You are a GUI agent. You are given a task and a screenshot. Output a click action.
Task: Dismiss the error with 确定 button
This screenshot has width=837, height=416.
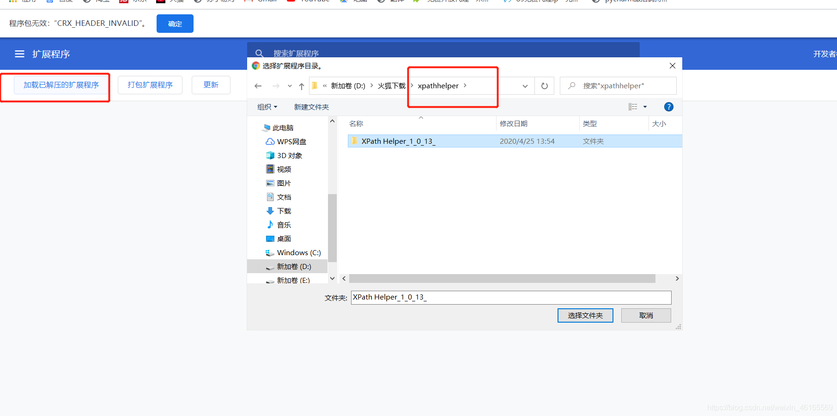(x=175, y=24)
